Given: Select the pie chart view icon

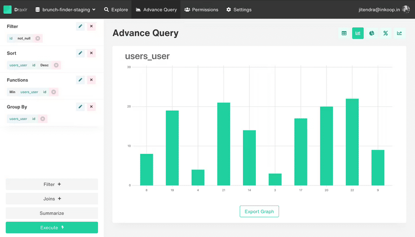Looking at the screenshot, I should [x=372, y=33].
